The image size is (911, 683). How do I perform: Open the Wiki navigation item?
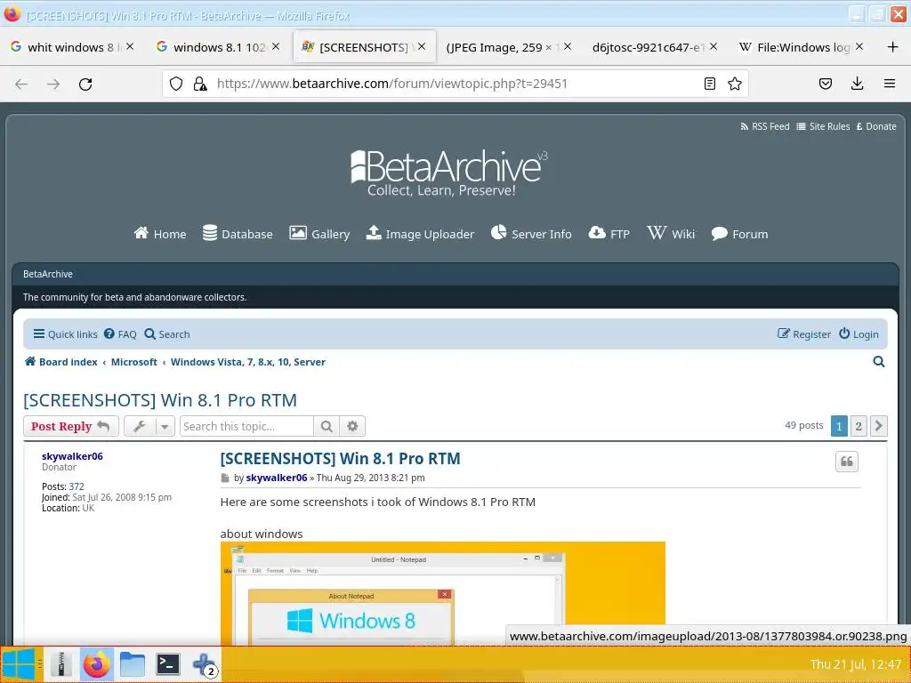coord(671,234)
